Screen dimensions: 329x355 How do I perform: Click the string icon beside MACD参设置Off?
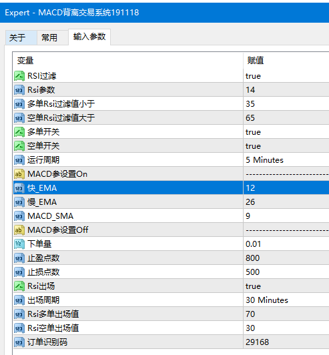click(x=19, y=230)
